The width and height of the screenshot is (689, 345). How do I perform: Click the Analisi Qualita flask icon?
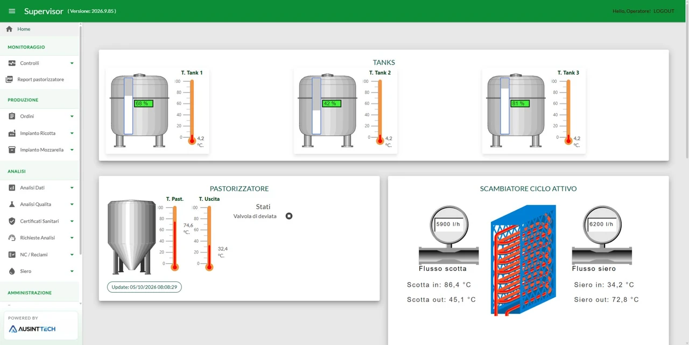tap(12, 205)
